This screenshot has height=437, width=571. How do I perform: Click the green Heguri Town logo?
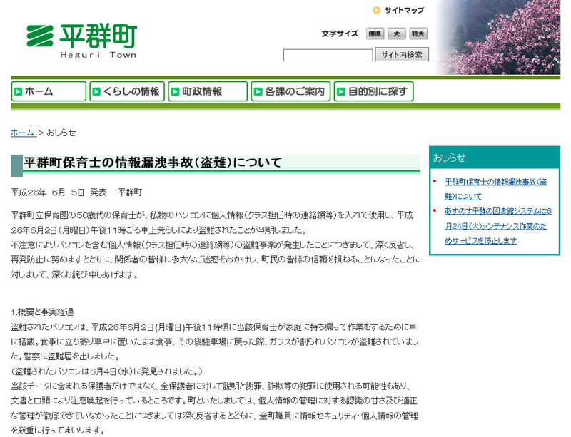click(81, 41)
